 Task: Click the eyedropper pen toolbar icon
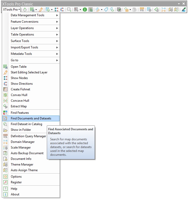click(x=184, y=10)
